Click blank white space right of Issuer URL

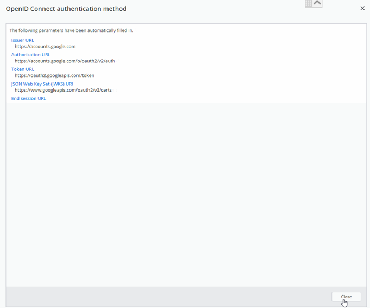point(190,40)
